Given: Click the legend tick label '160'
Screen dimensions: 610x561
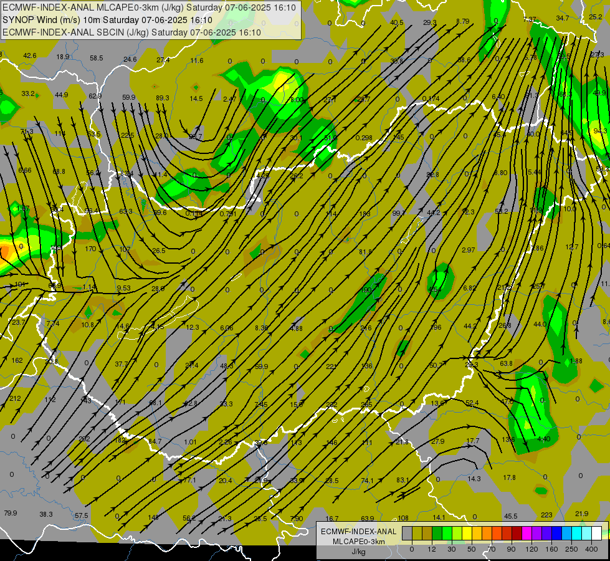Looking at the screenshot, I should pos(551,549).
